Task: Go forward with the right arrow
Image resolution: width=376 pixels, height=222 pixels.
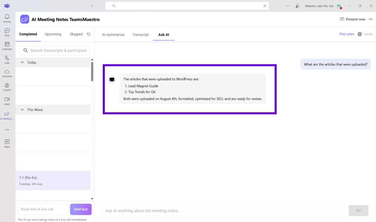Action: [x=100, y=6]
